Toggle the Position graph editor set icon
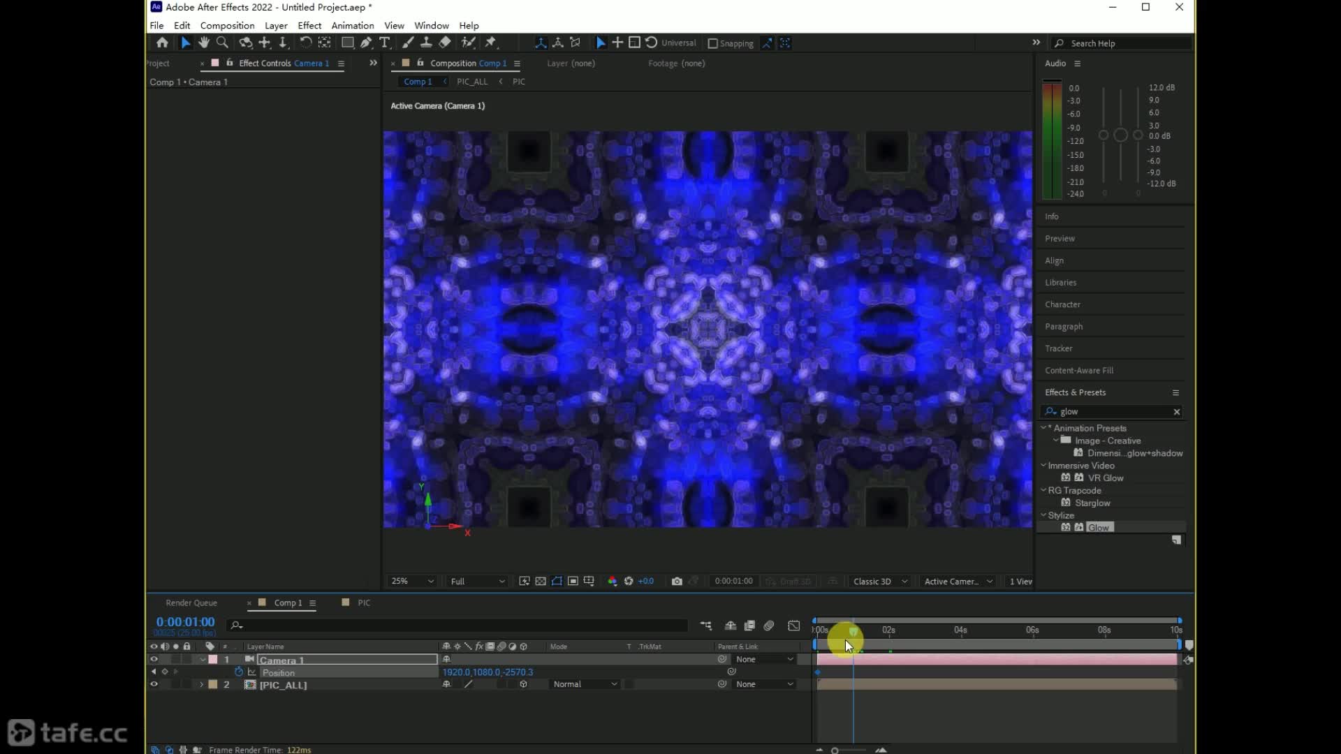 [x=252, y=672]
